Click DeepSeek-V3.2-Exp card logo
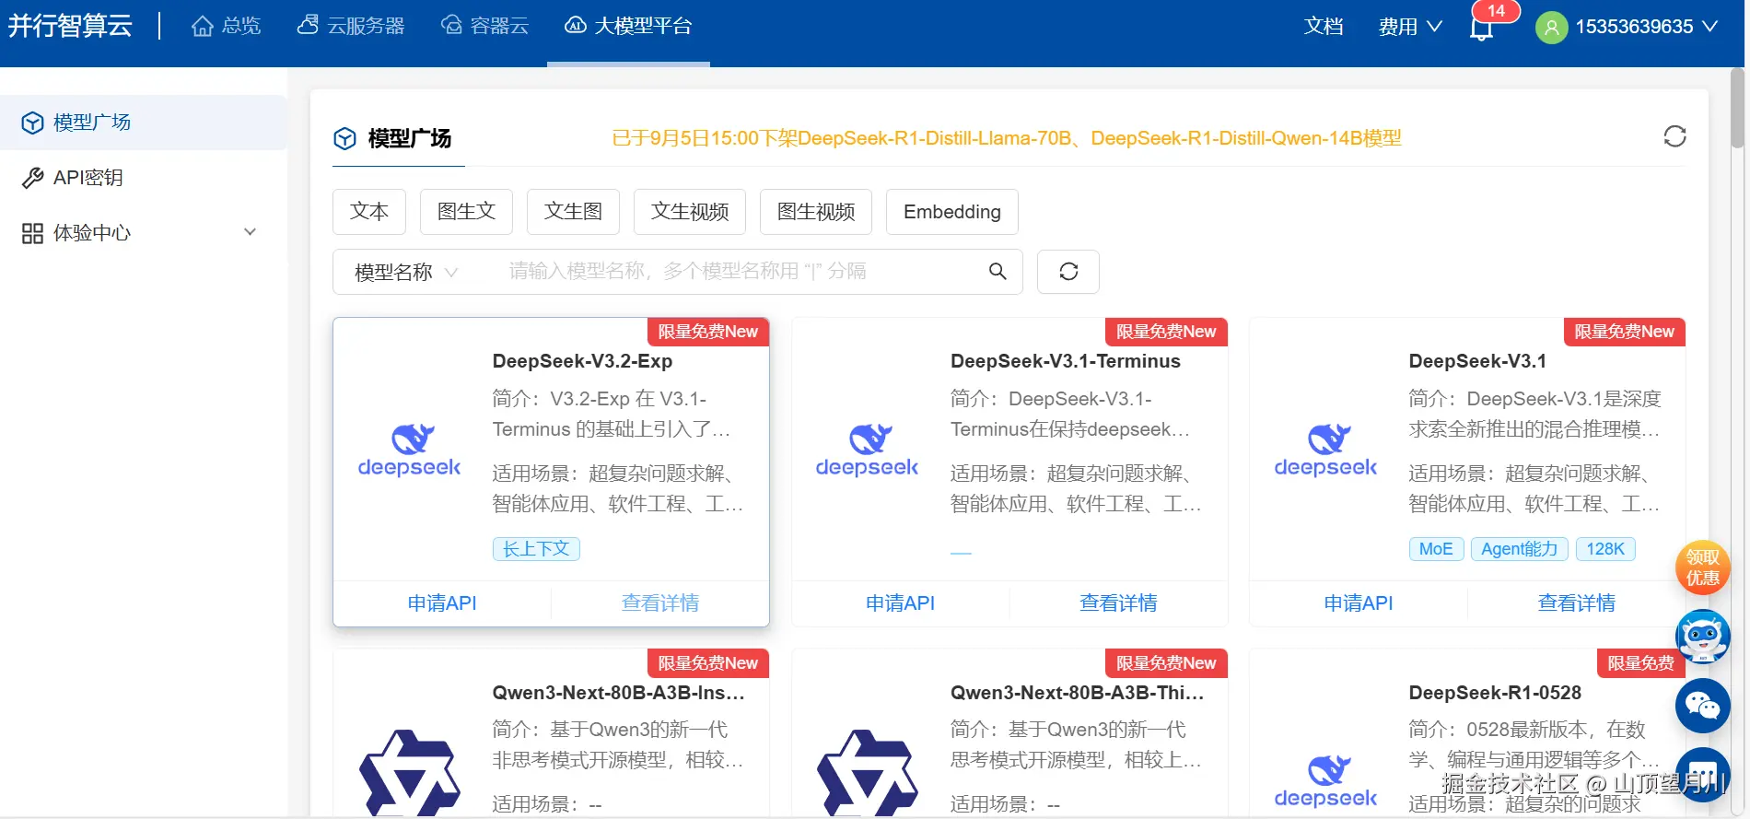 (410, 450)
